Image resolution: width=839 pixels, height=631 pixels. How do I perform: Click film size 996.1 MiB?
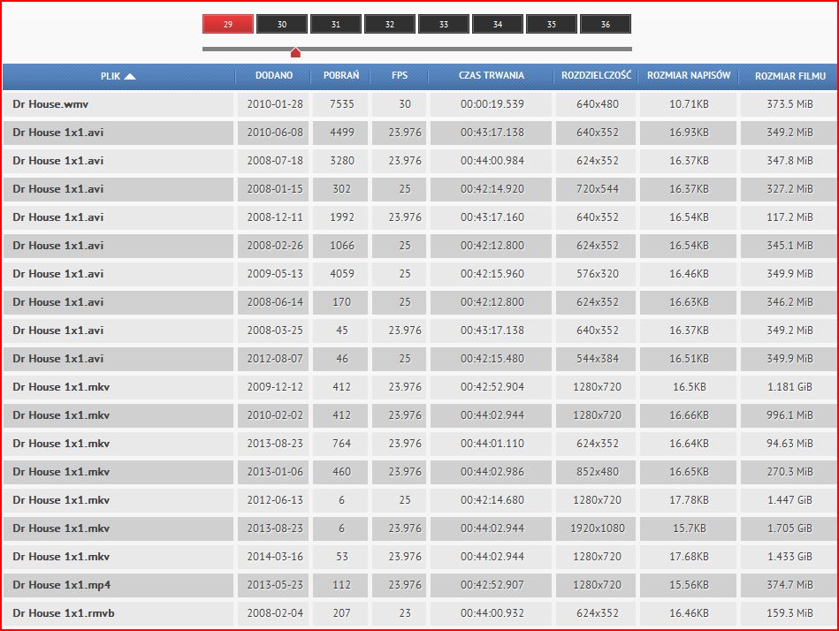tap(789, 415)
